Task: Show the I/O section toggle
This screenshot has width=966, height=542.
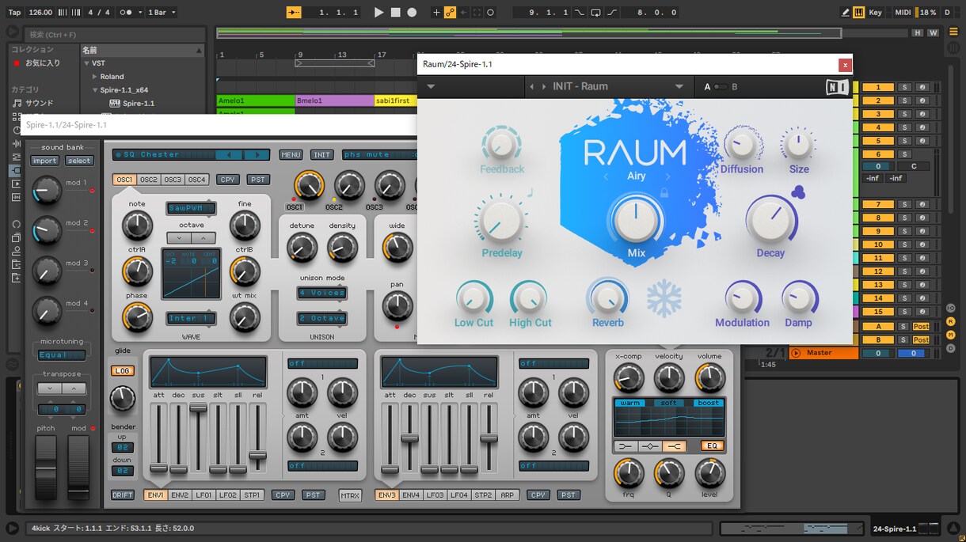Action: click(x=950, y=308)
